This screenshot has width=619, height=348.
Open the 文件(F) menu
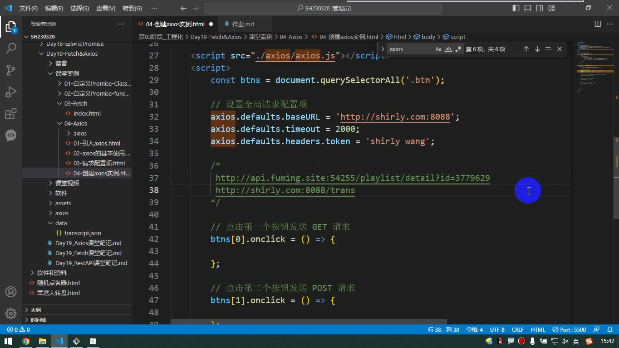coord(29,8)
